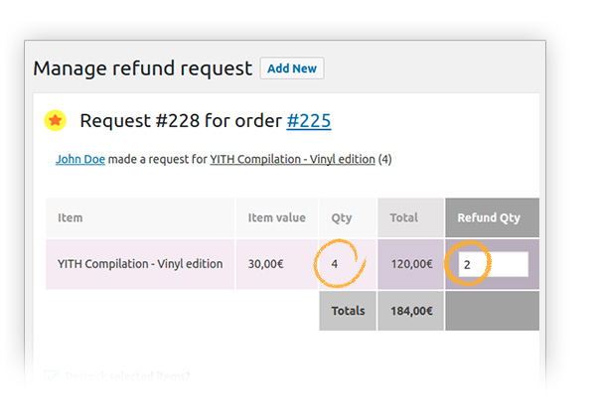Tick the faded restock selected items checkbox
The height and width of the screenshot is (420, 596).
[x=51, y=374]
